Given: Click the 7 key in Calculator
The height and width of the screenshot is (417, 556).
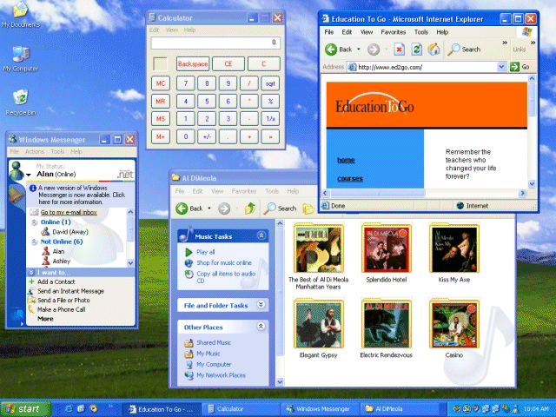Looking at the screenshot, I should pos(185,83).
